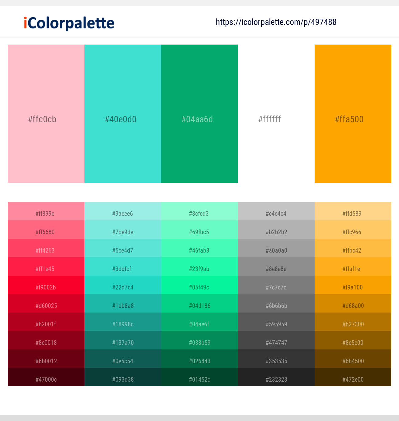Viewport: 399px width, 421px height.
Task: Open the palette link icolorpalette.com/p/497488
Action: tap(276, 22)
